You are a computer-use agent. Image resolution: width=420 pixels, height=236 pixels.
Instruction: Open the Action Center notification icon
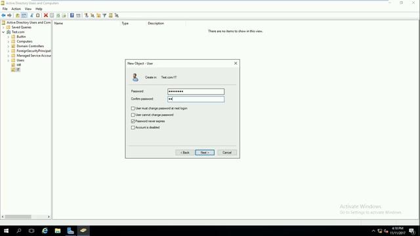tap(412, 231)
